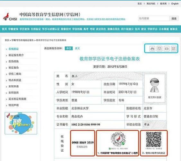Viewport: 181px width, 161px height.
Task: Click the report title 教育部学历证书电子注册备案表
Action: tap(110, 59)
